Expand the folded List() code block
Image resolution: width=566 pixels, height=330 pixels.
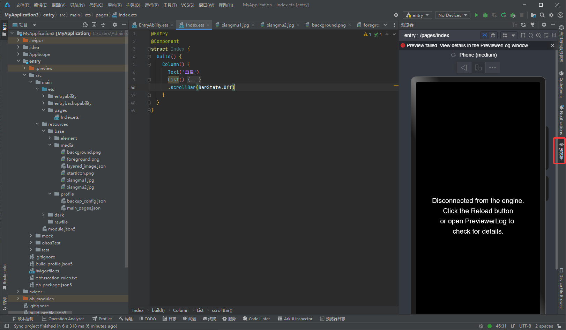pos(149,80)
